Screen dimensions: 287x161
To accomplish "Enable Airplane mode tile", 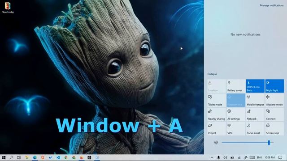I will click(x=274, y=100).
